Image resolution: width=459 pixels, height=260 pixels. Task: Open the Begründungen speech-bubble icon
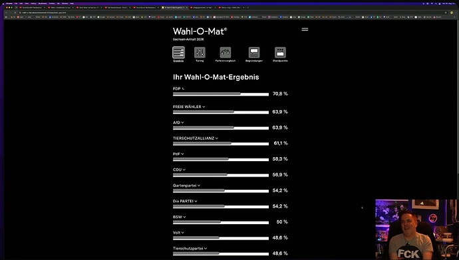254,53
